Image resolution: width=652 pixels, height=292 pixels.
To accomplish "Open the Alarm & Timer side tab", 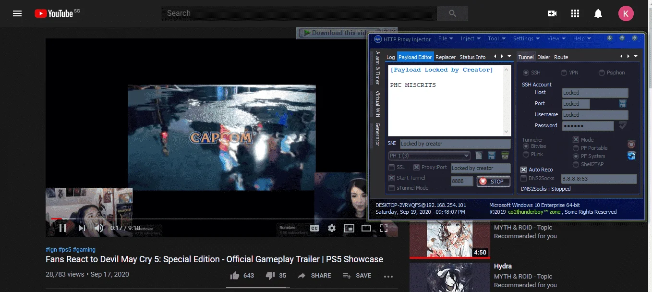I will tap(377, 68).
